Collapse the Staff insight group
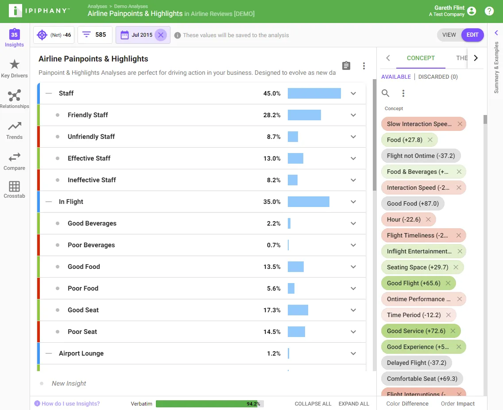 coord(49,93)
